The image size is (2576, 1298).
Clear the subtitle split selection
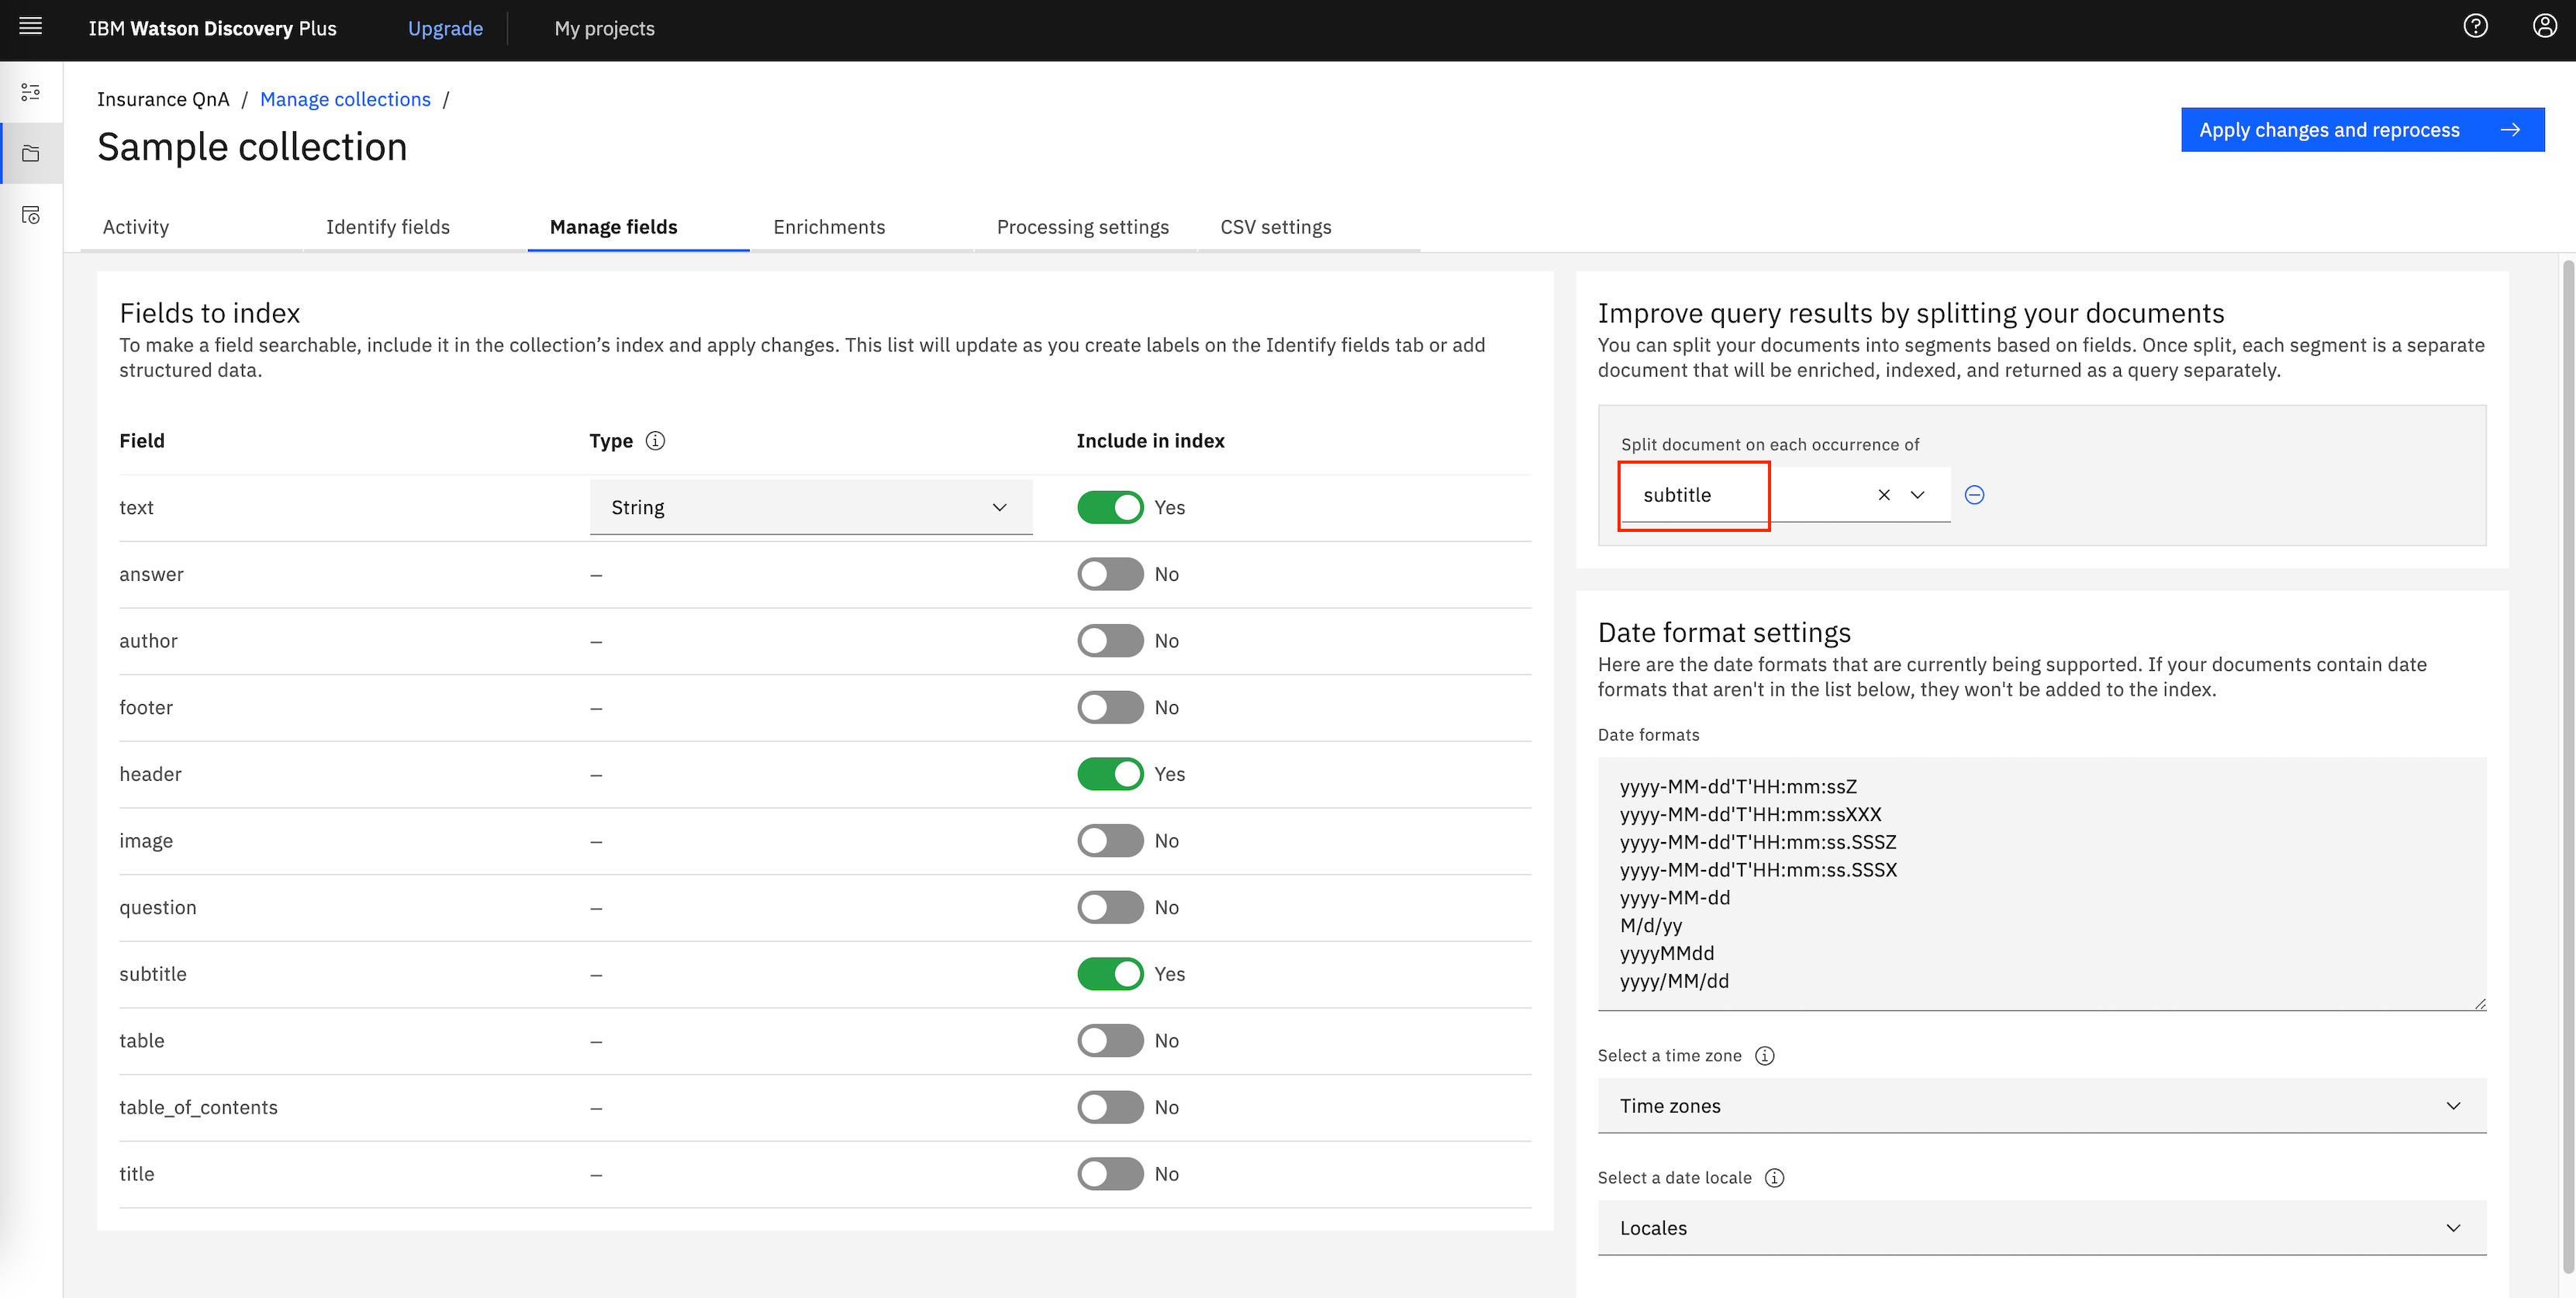[x=1884, y=495]
